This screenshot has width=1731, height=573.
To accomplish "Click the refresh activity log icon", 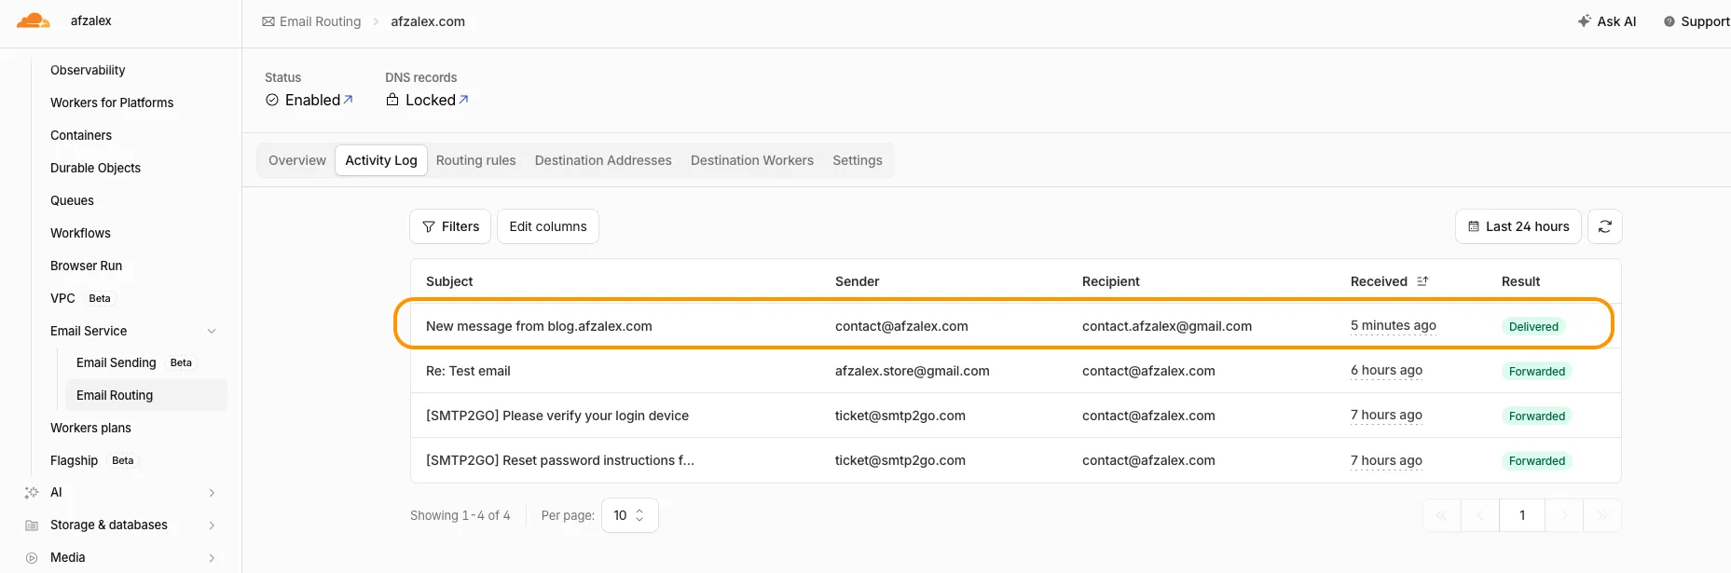I will pos(1605,226).
